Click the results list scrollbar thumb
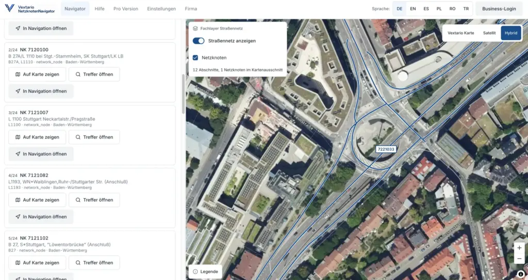Screen dimensions: 528x280 click(x=183, y=94)
